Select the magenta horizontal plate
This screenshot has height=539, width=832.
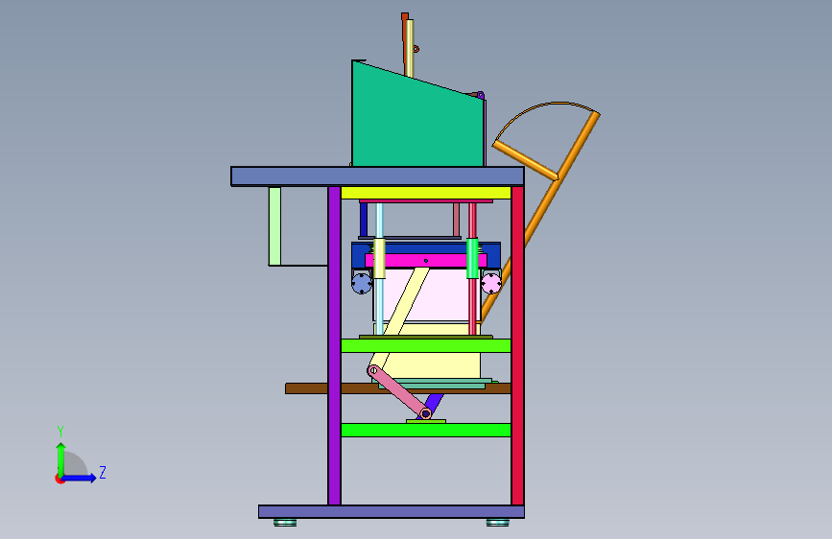(x=425, y=261)
